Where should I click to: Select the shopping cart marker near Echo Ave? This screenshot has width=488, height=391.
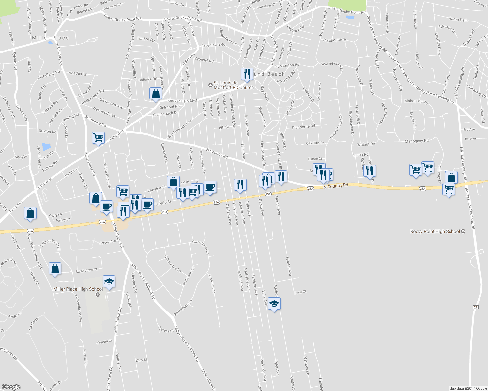point(98,138)
